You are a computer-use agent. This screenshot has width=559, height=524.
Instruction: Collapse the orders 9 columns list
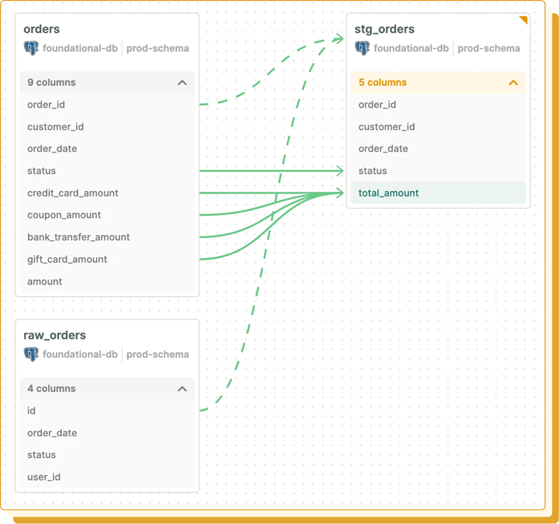(x=182, y=82)
